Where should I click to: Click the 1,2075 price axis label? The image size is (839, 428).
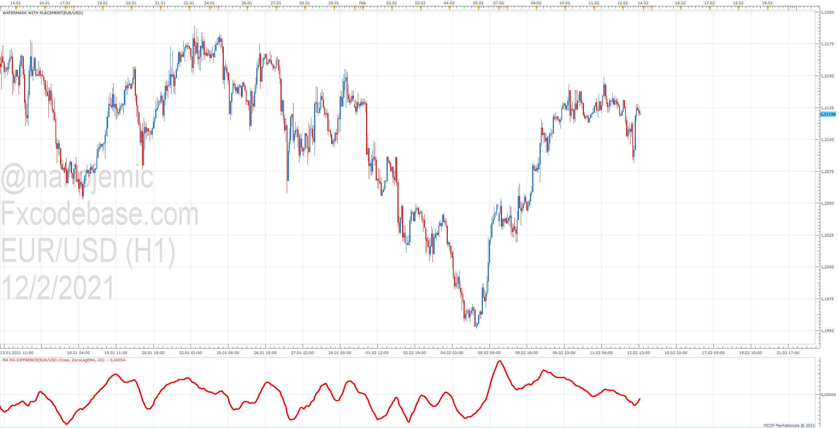(x=827, y=172)
